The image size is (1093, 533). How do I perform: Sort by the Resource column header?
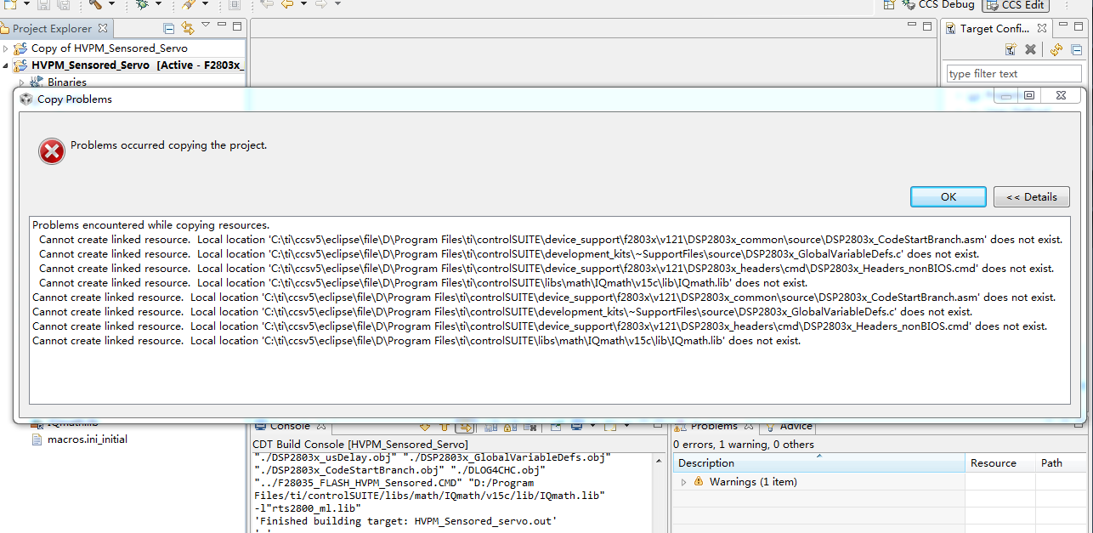1000,463
